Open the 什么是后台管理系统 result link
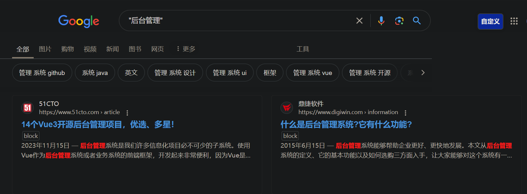This screenshot has width=527, height=194. tap(346, 125)
